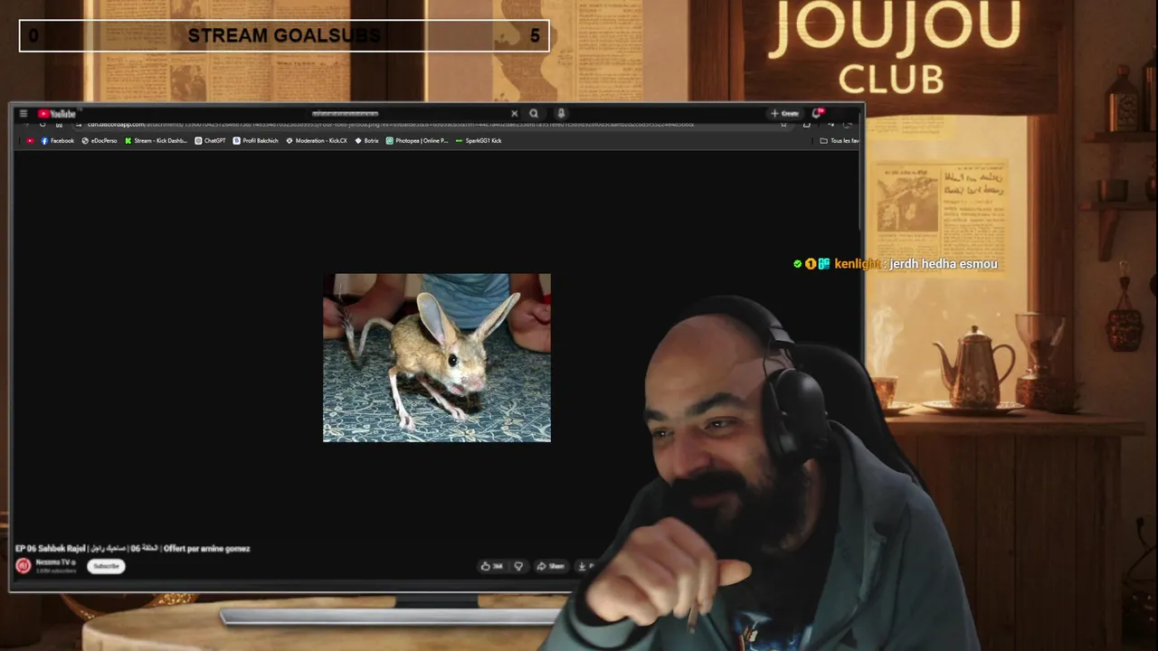This screenshot has width=1158, height=651.
Task: Open the Nessma TV channel name
Action: [x=55, y=562]
